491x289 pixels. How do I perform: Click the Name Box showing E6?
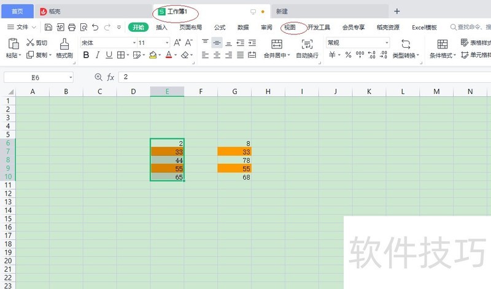tap(36, 77)
